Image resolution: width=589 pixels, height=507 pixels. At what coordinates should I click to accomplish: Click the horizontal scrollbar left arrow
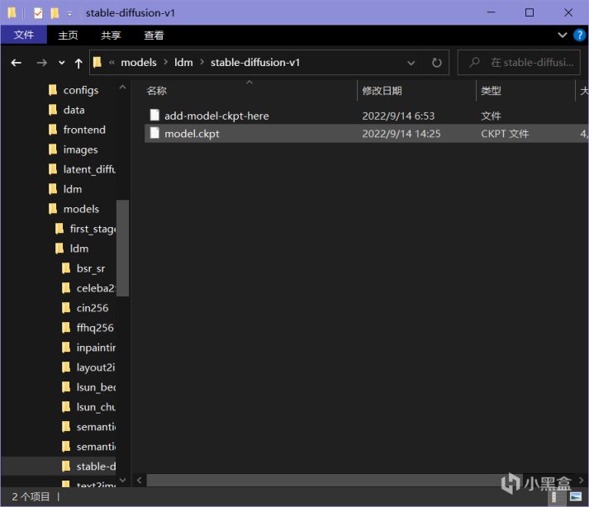click(x=140, y=480)
